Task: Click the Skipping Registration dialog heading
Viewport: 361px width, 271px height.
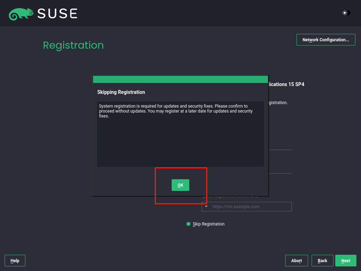Action: [x=121, y=92]
